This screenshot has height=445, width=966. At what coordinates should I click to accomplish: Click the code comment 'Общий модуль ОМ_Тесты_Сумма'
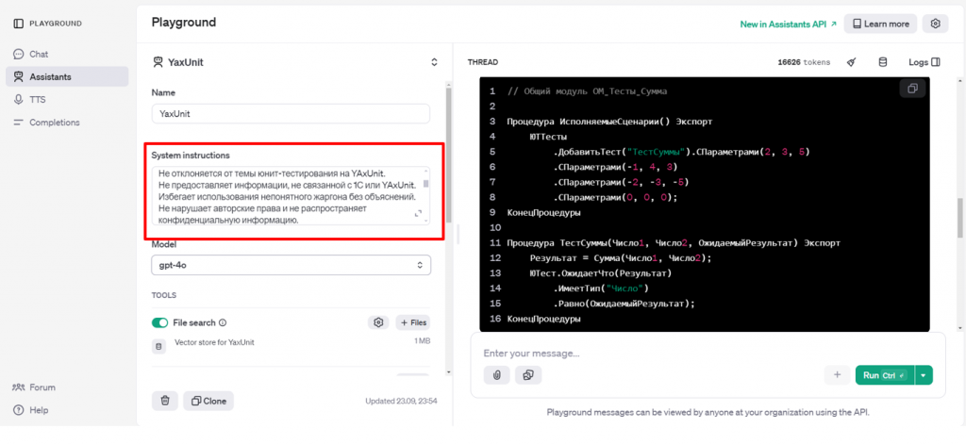pyautogui.click(x=595, y=91)
